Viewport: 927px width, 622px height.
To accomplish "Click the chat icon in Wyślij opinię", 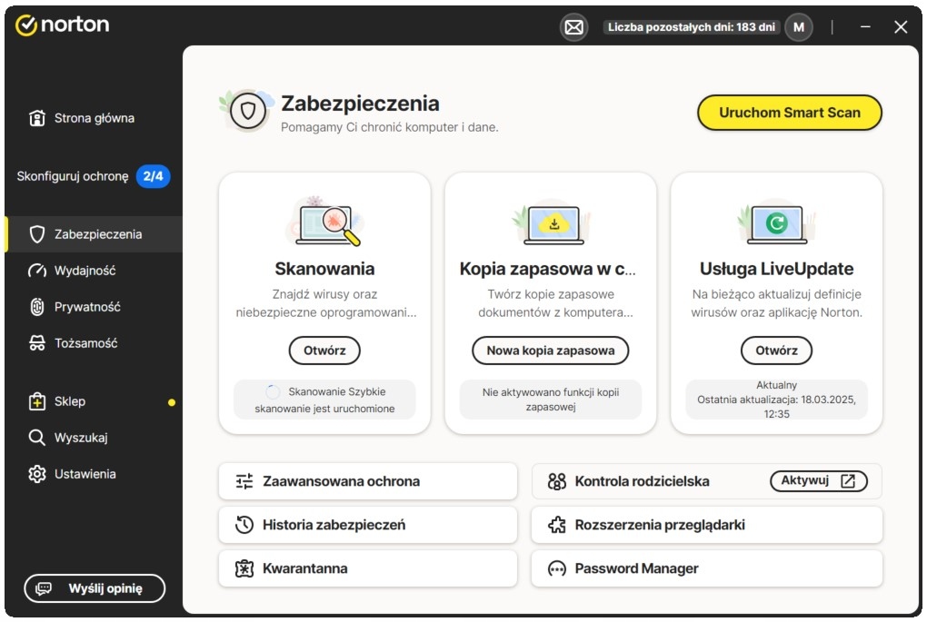I will (x=44, y=589).
